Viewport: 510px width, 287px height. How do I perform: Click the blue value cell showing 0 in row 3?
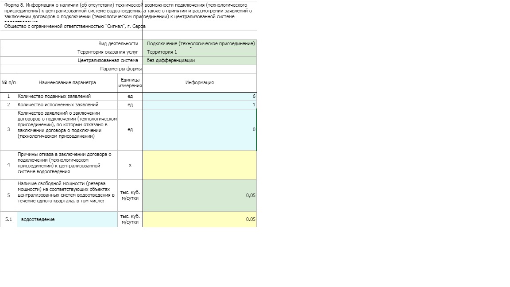click(x=199, y=129)
